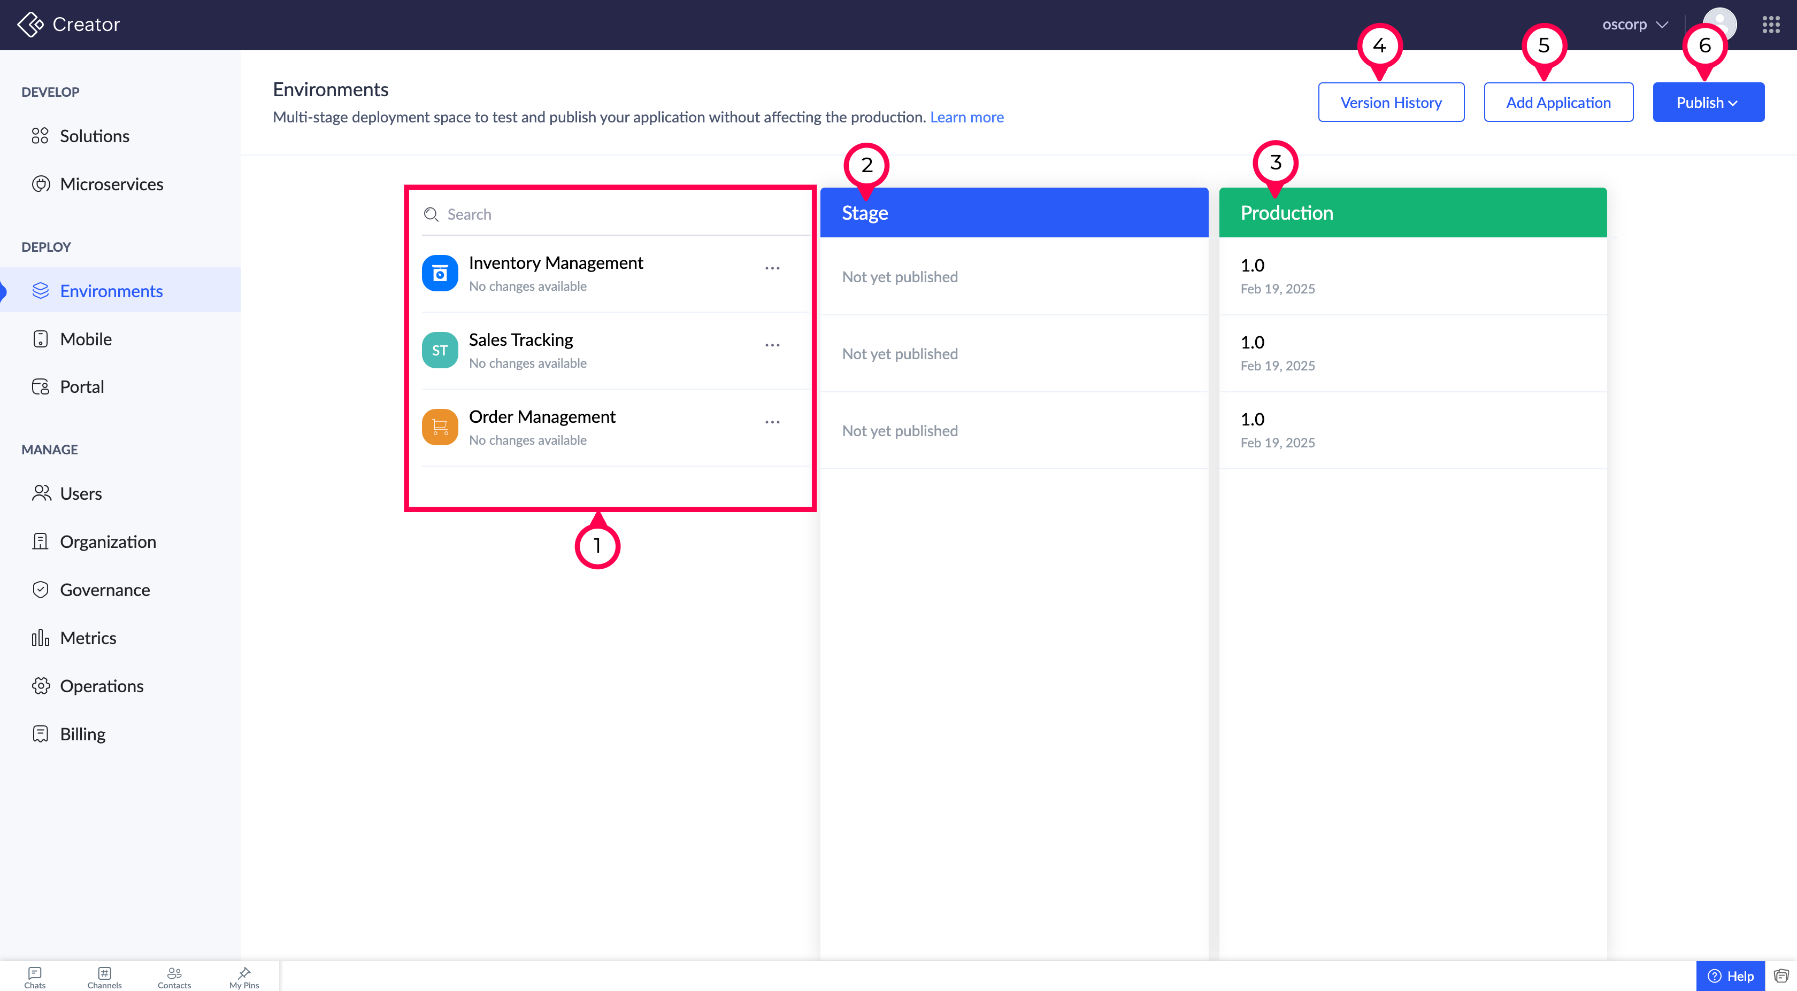Viewport: 1797px width, 991px height.
Task: Open My Pins in the bottom bar
Action: point(243,977)
